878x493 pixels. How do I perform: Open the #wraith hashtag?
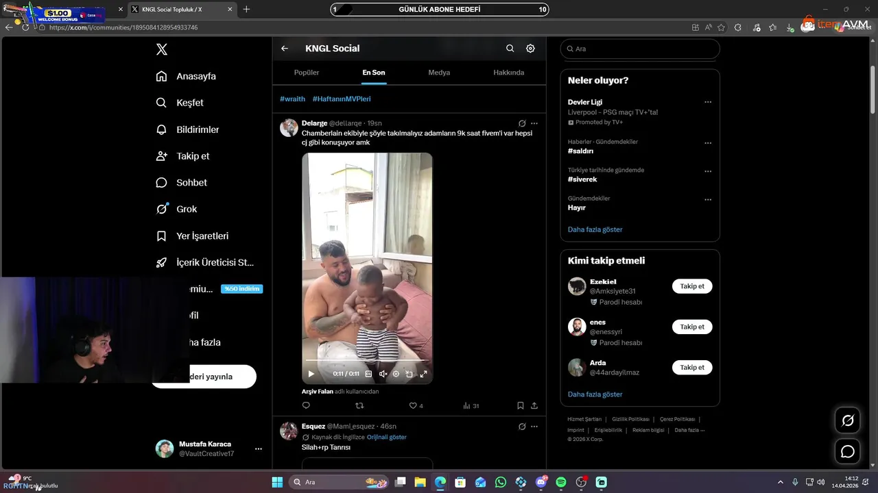coord(292,99)
